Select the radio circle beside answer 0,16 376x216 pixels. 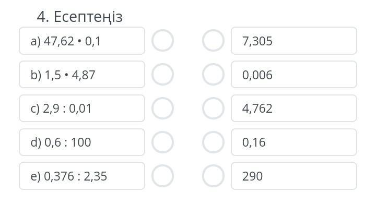pos(213,142)
